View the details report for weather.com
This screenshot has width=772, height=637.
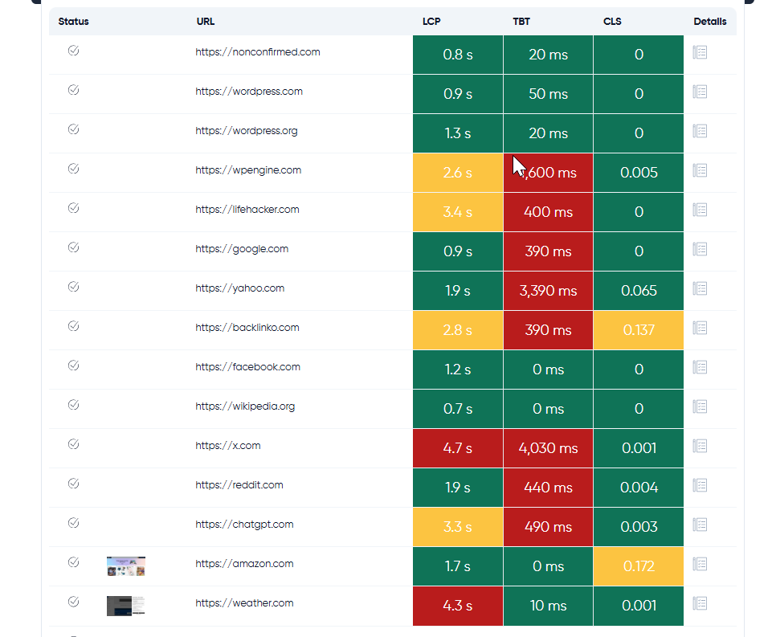click(700, 602)
